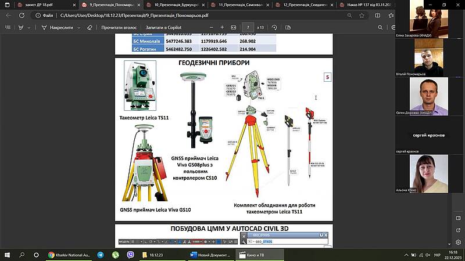Click 'Запитати в Copilot'
465x261 pixels.
[163, 27]
